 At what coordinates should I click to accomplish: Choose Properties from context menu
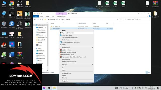tap(76, 81)
